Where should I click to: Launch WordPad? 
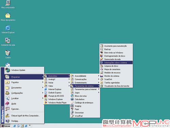(x=85, y=116)
